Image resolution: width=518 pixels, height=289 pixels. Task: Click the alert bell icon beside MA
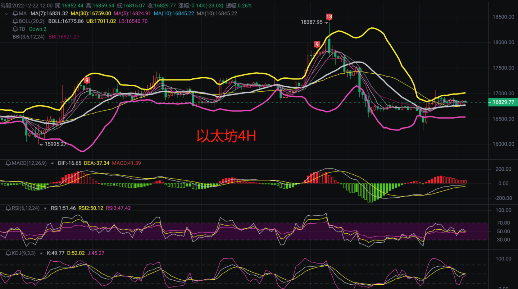point(14,13)
